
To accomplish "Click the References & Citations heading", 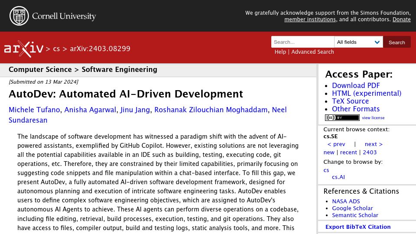I will pos(361,191).
